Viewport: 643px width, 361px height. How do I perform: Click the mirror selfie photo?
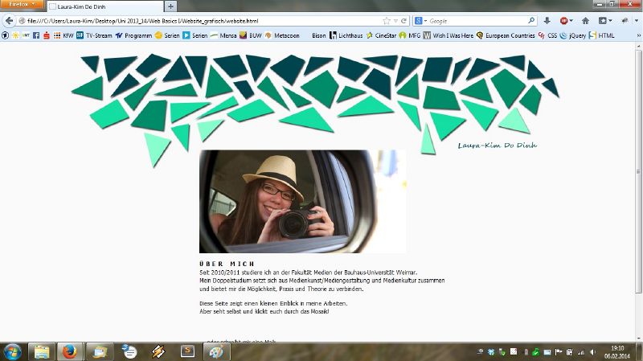click(x=303, y=202)
